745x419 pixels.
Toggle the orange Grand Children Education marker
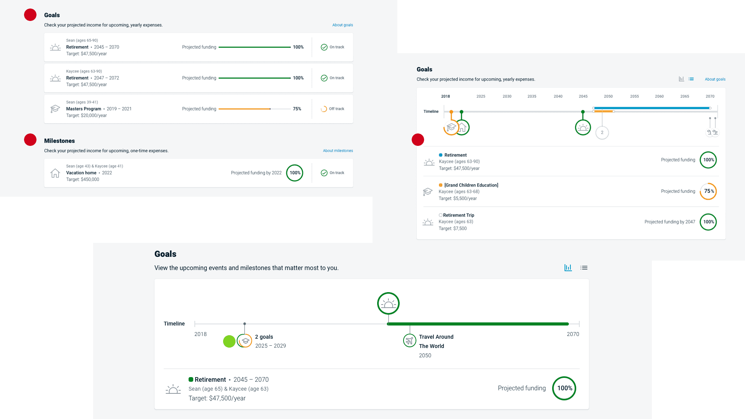click(440, 185)
